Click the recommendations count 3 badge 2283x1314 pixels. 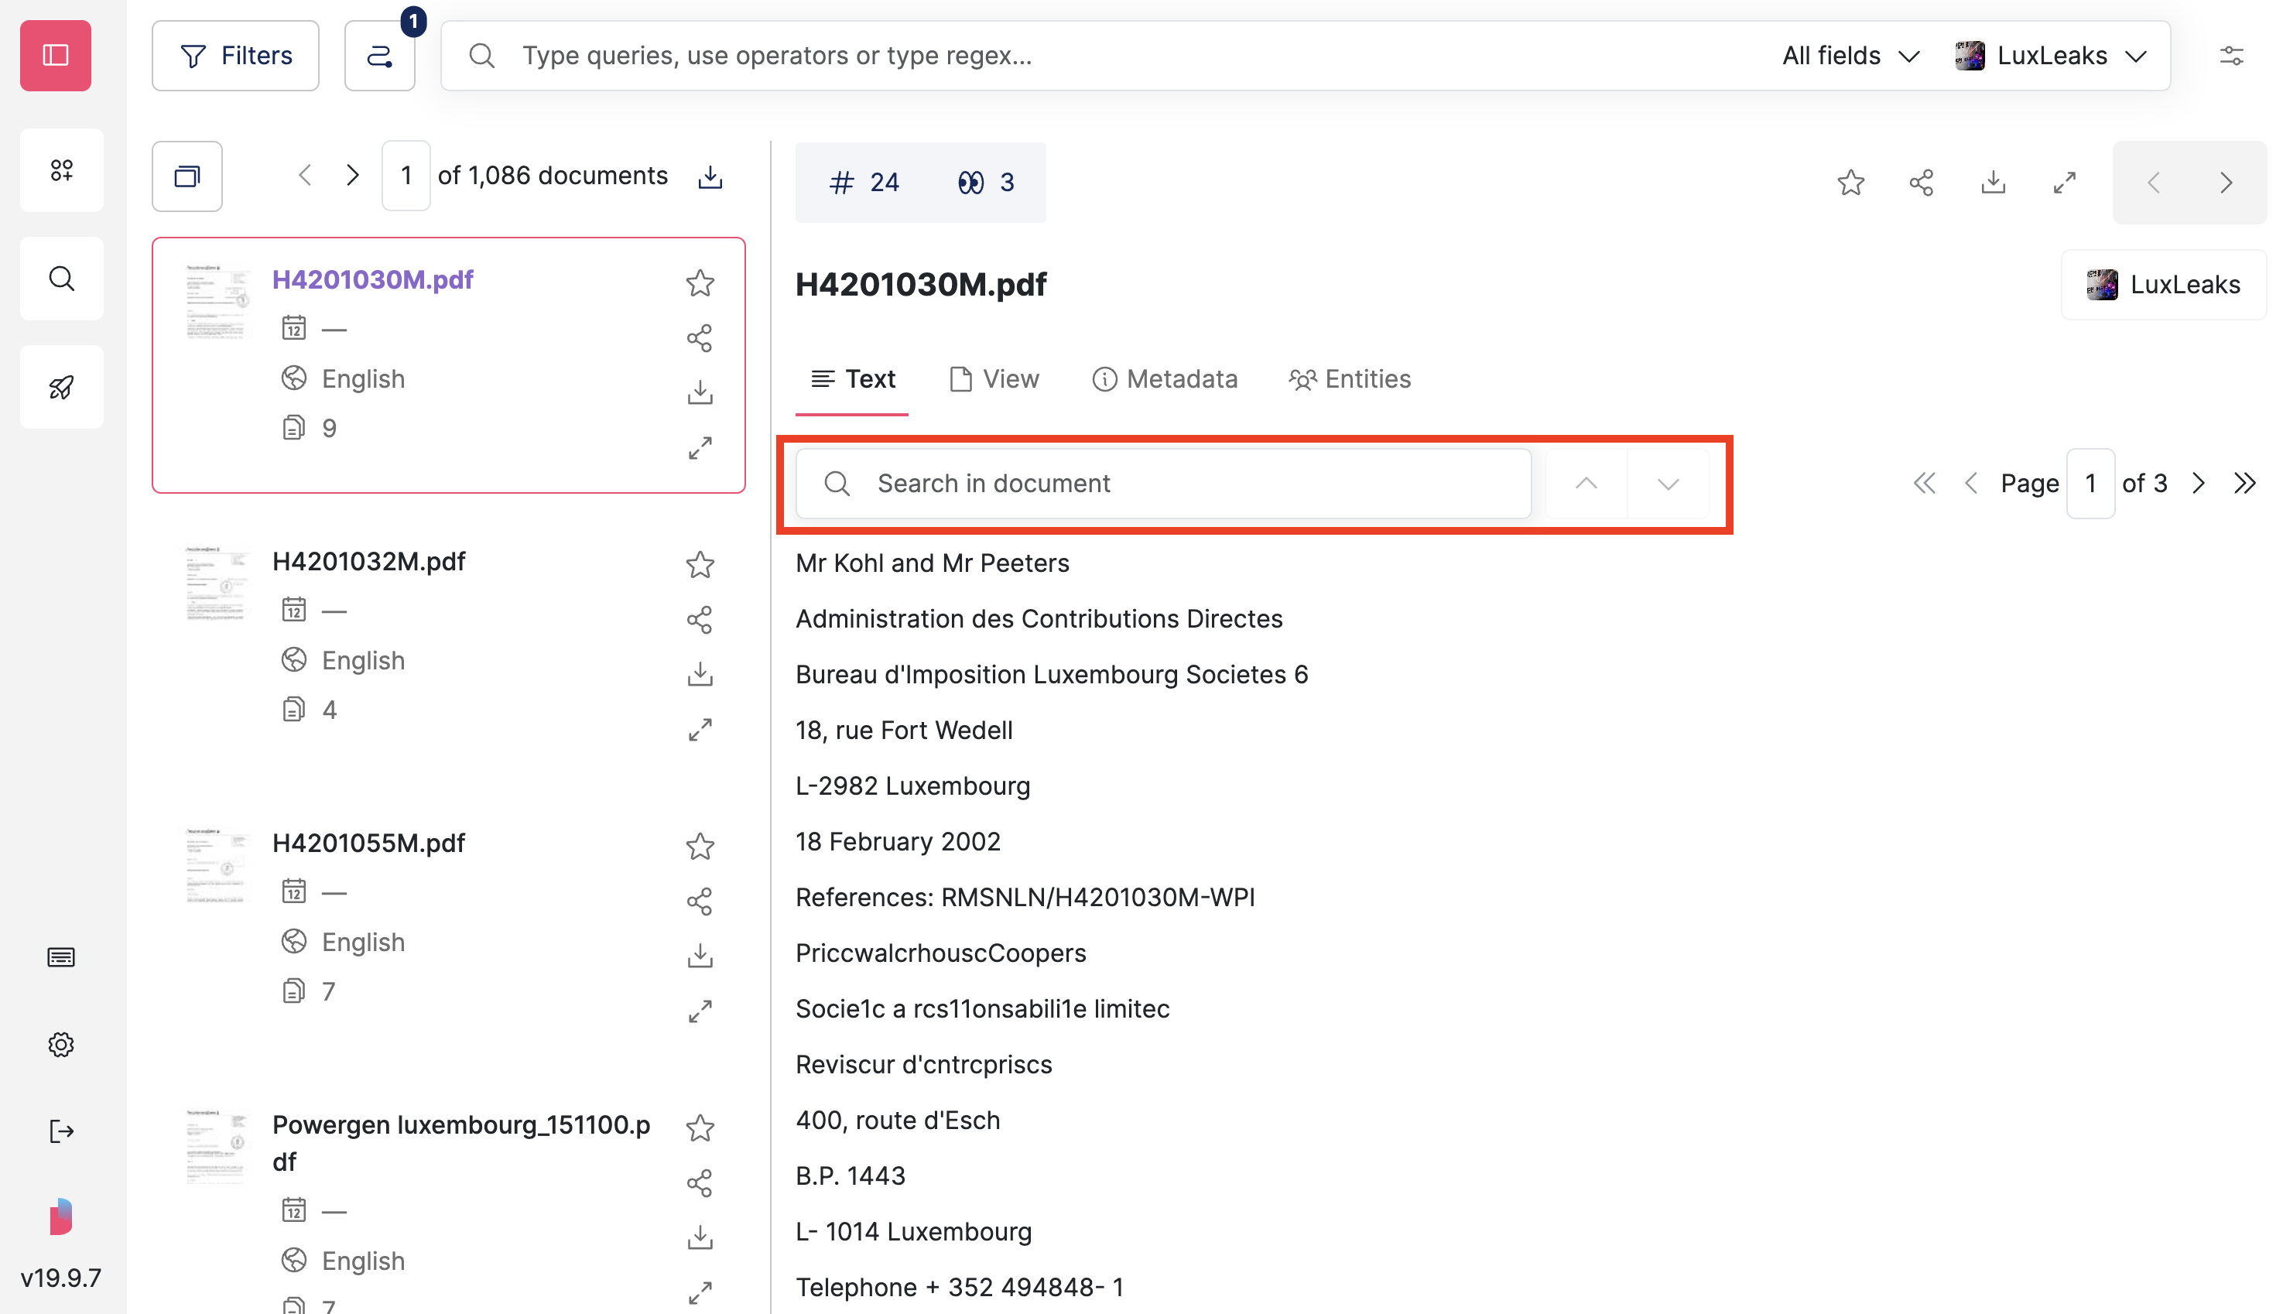985,183
